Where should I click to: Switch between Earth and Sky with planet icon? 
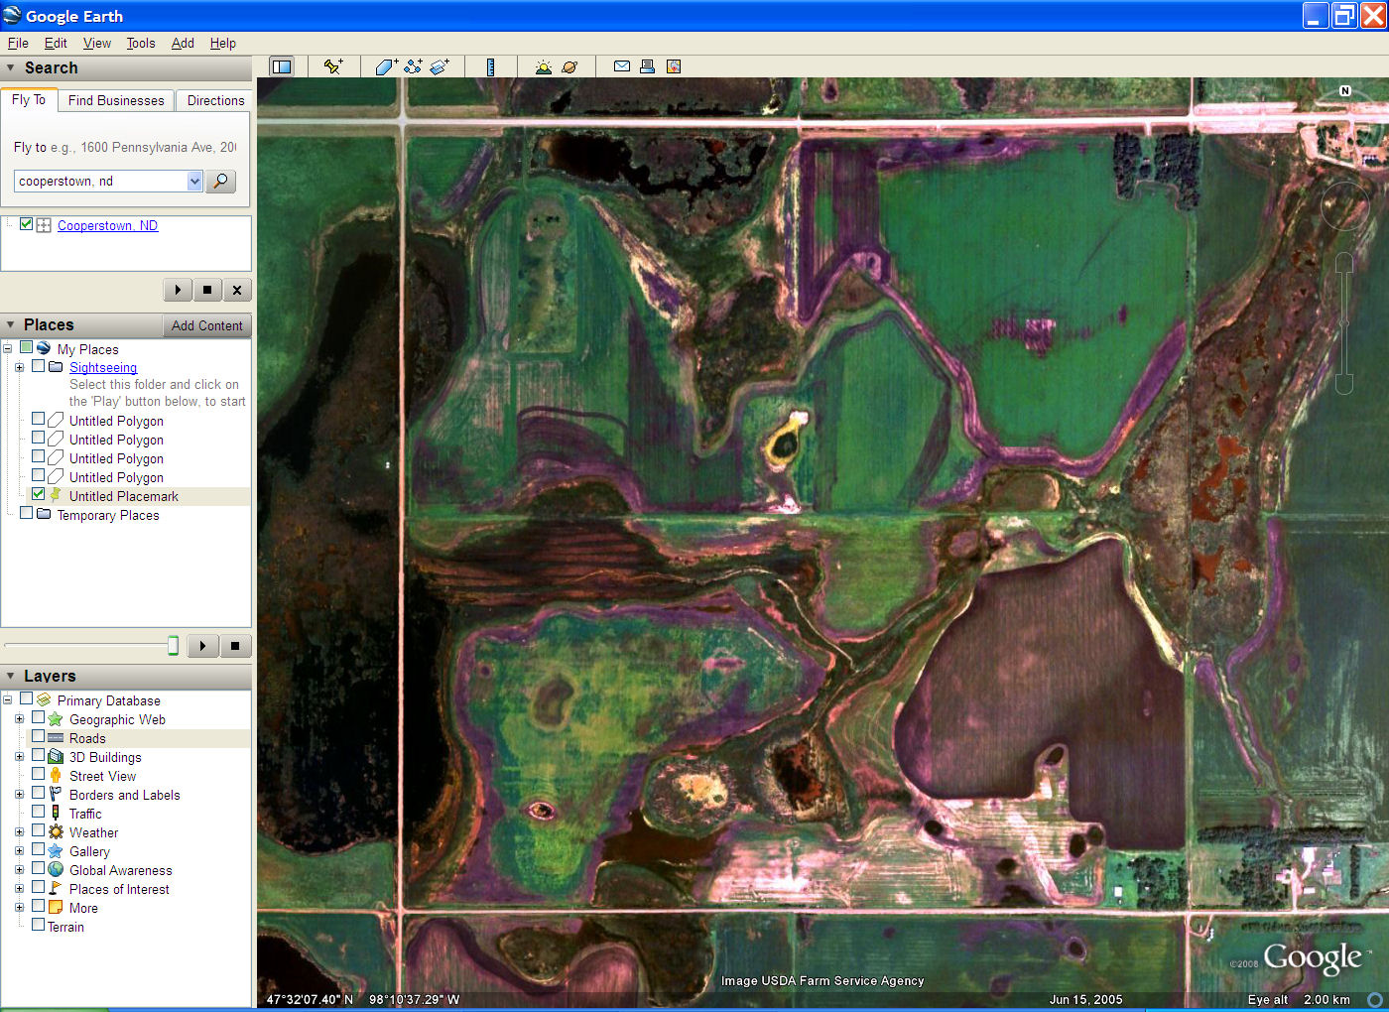pyautogui.click(x=569, y=66)
